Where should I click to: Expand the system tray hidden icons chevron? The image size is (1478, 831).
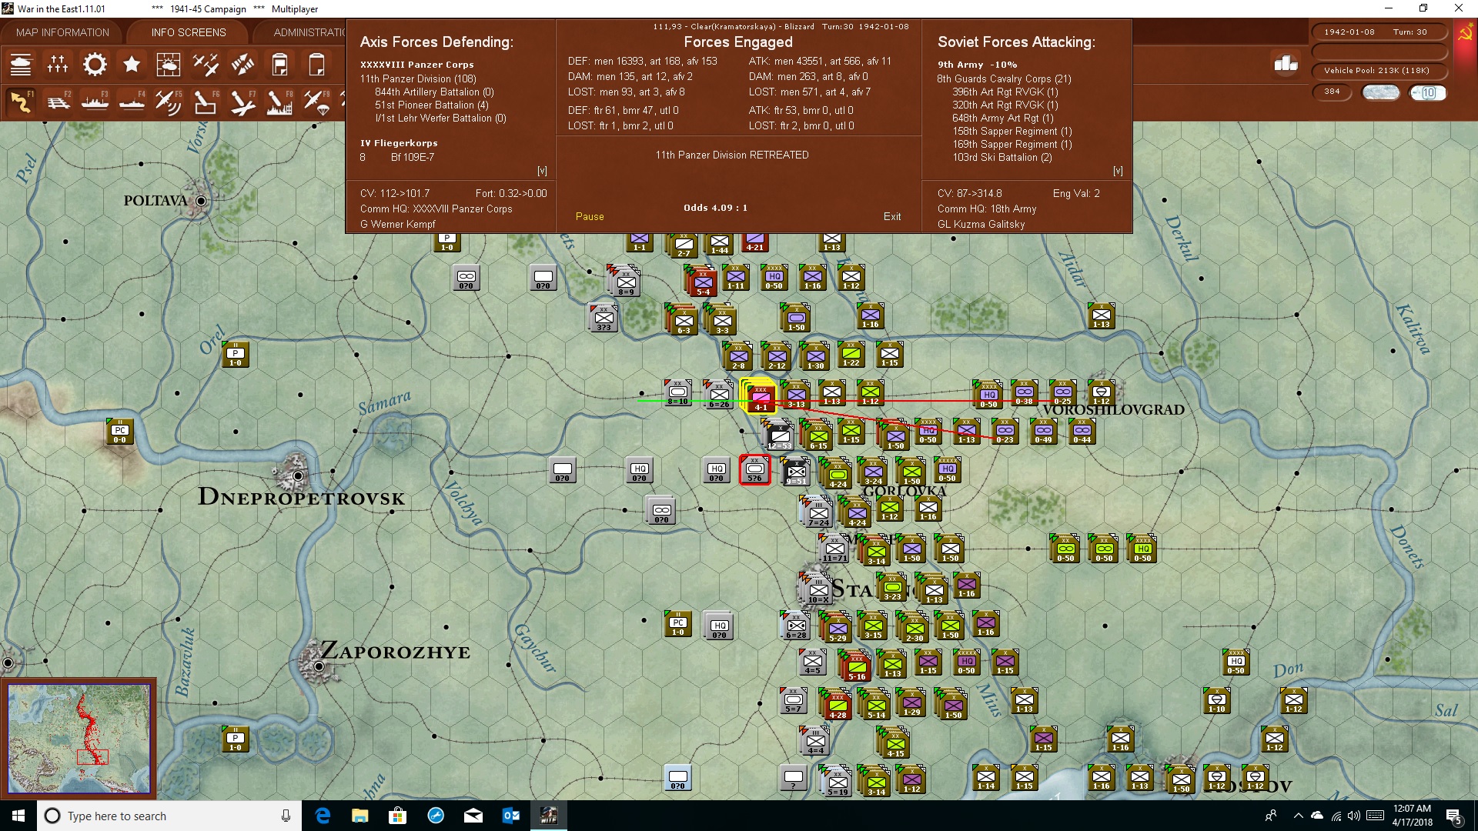(x=1298, y=816)
